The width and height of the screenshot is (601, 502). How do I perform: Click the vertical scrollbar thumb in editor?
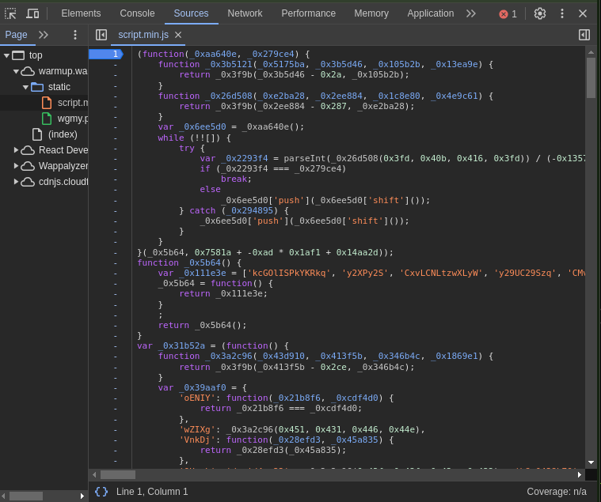click(591, 77)
